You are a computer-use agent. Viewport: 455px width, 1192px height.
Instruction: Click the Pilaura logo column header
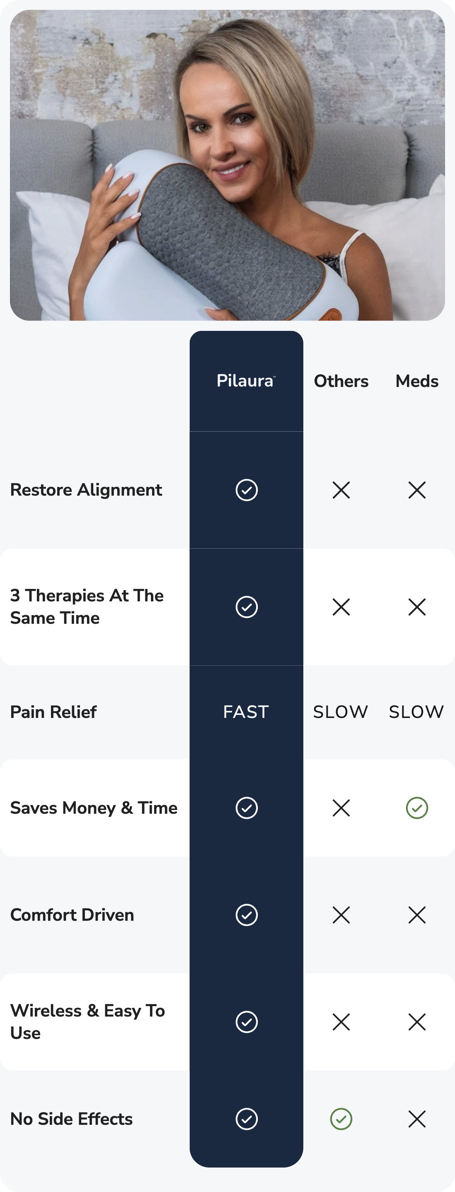coord(246,381)
